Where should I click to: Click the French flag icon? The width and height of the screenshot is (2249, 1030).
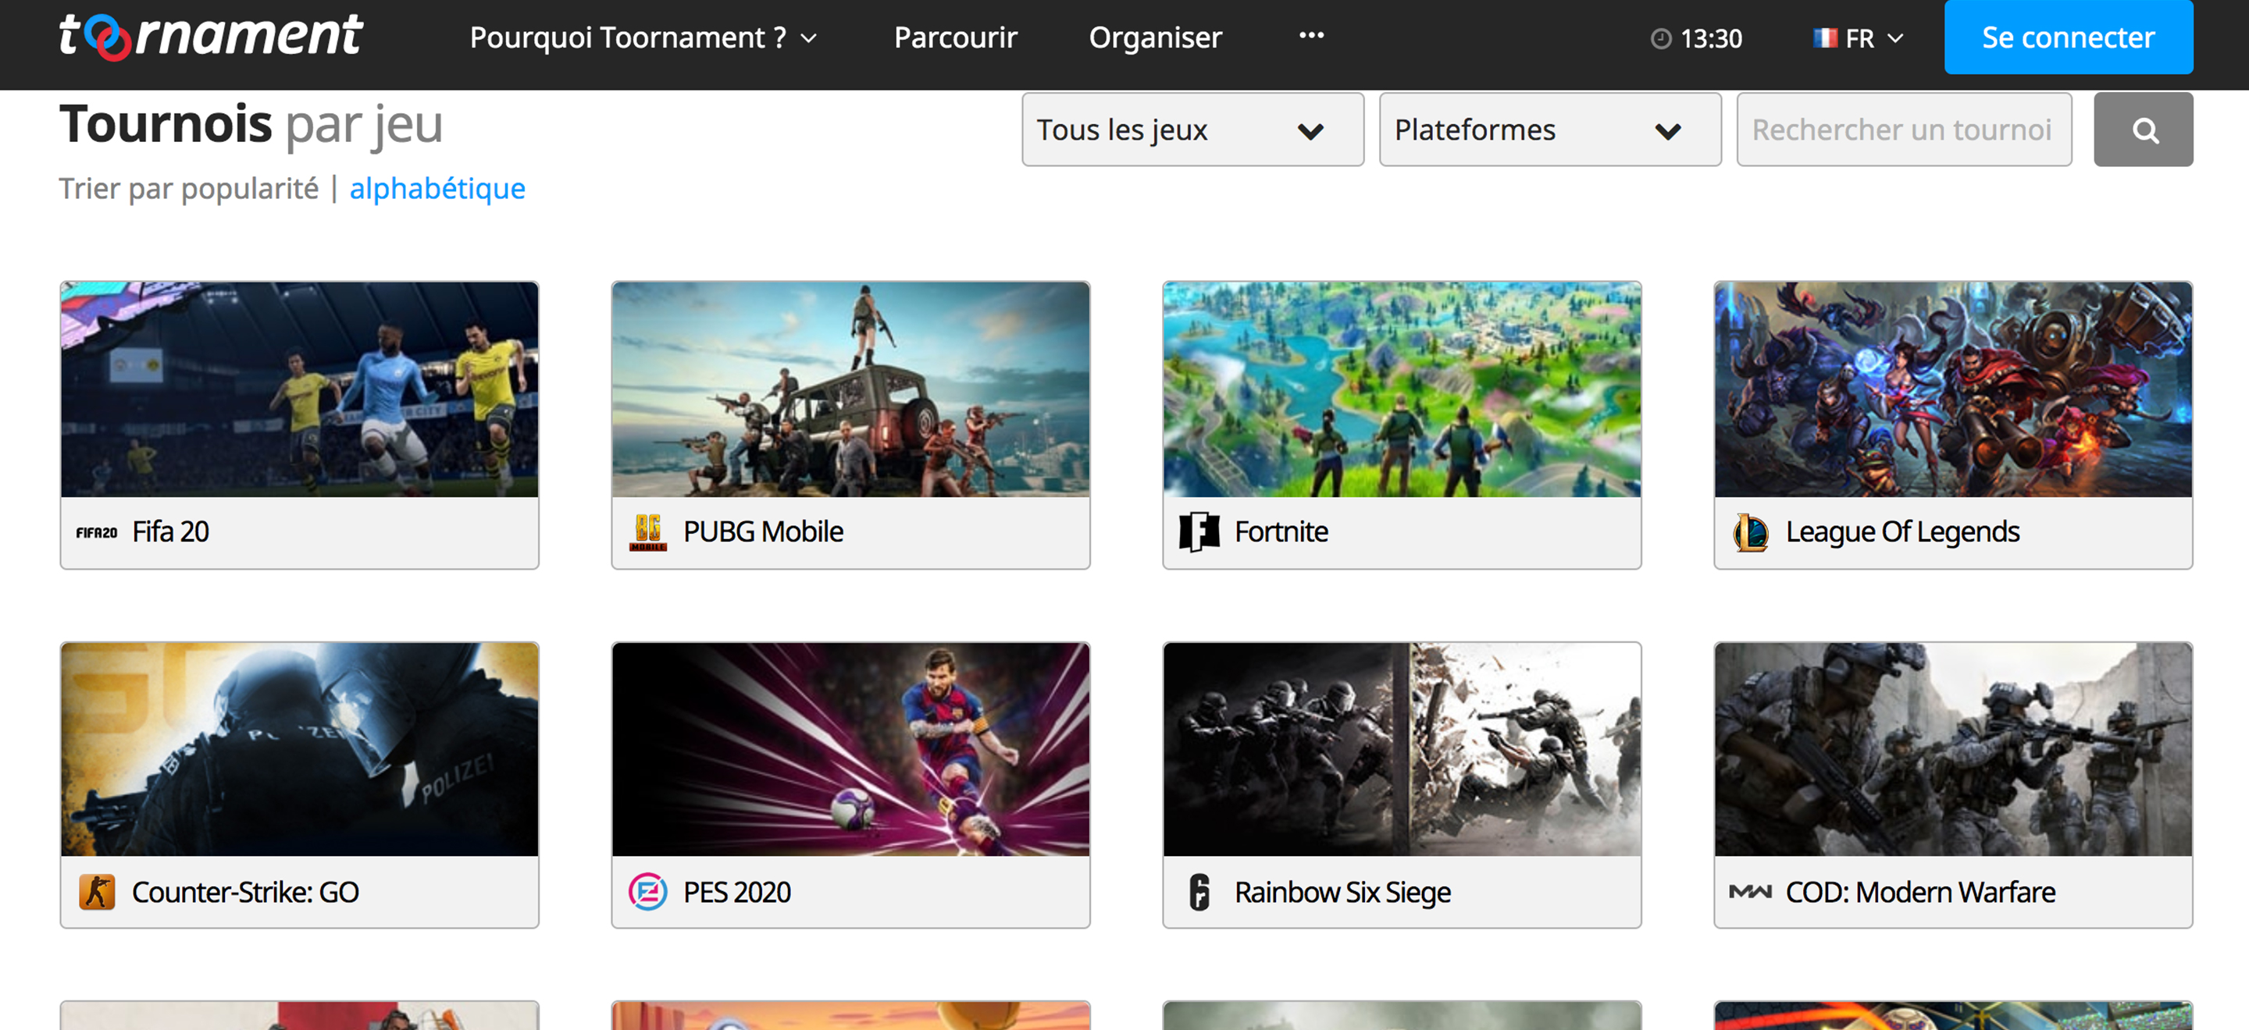[1825, 38]
